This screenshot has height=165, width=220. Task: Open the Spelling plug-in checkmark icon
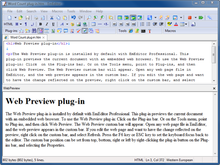coord(78,31)
